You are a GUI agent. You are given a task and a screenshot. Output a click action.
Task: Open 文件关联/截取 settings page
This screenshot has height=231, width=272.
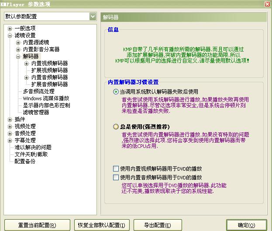pyautogui.click(x=31, y=154)
